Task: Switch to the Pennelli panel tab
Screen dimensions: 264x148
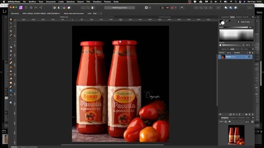Action: coord(246,17)
